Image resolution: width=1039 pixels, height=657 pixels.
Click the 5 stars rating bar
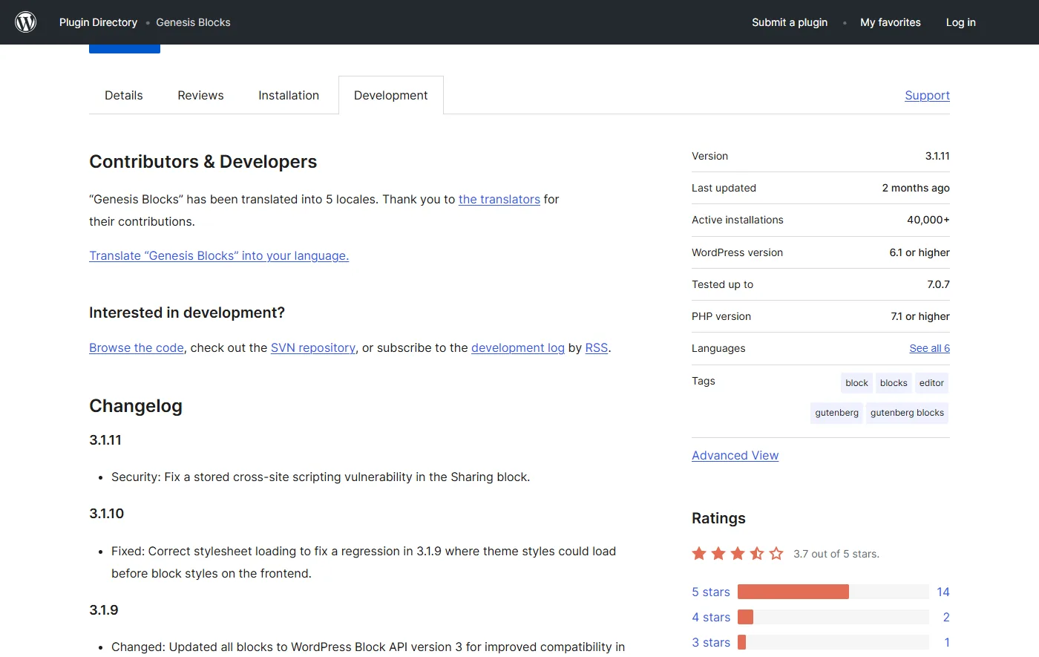833,592
